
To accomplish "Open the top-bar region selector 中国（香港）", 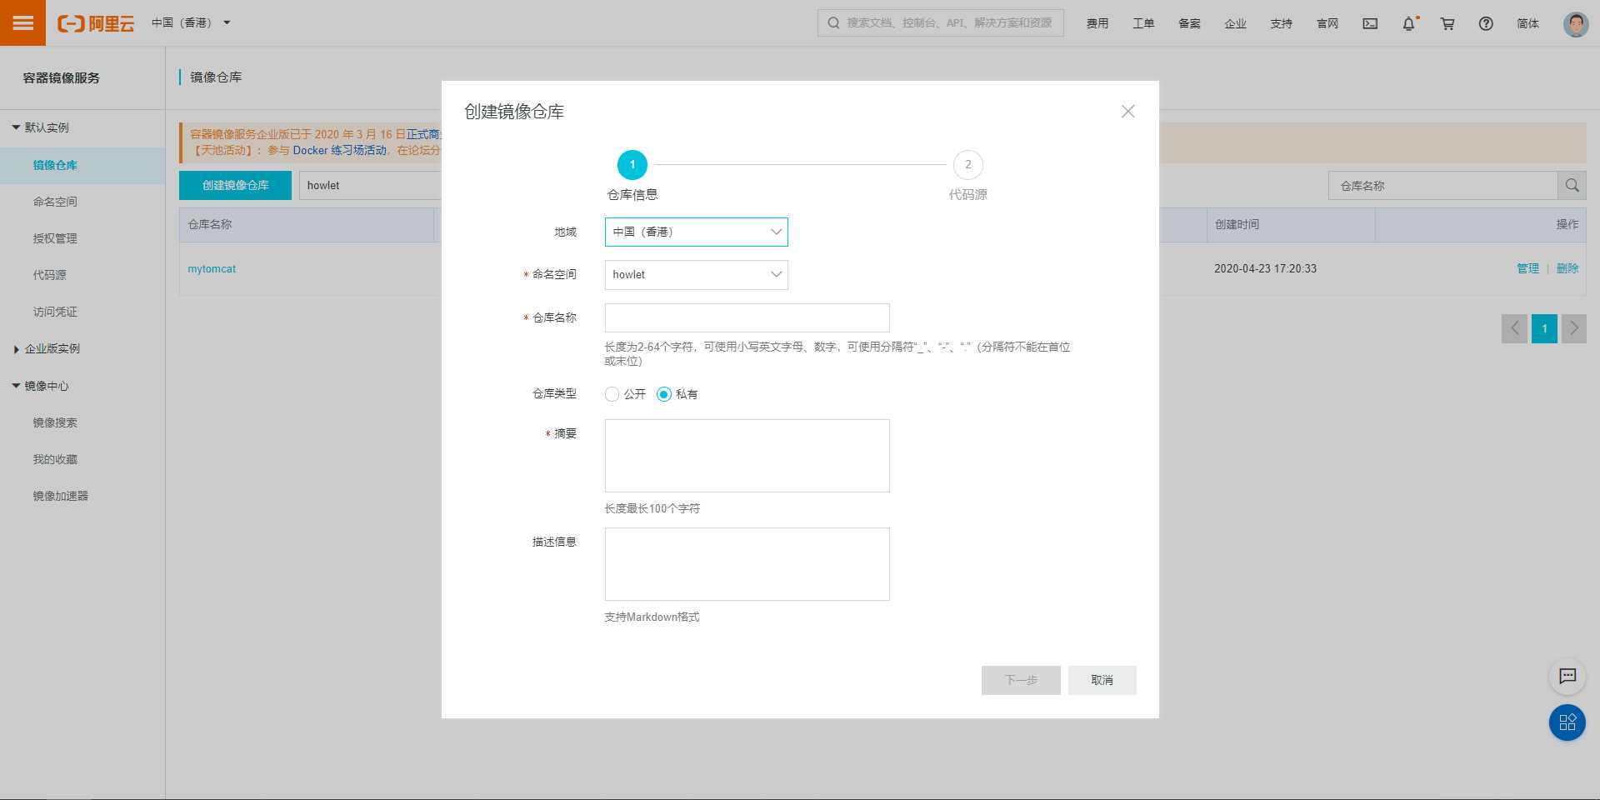I will pos(191,23).
